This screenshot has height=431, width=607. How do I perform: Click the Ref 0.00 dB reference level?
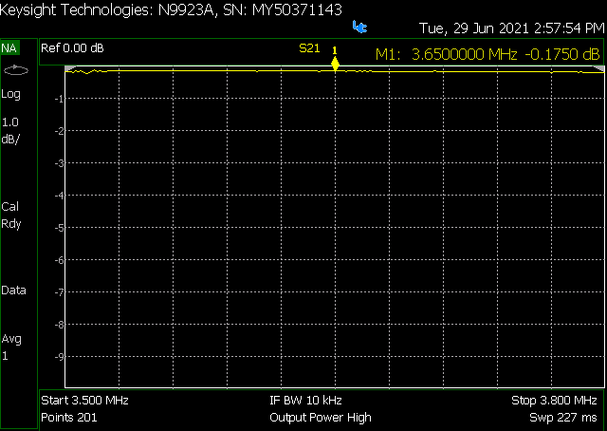click(x=72, y=48)
